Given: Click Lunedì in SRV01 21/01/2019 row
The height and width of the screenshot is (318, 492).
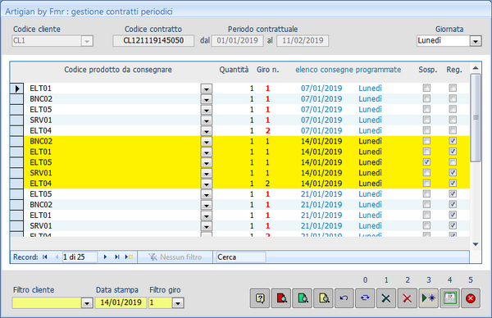Looking at the screenshot, I should tap(371, 226).
